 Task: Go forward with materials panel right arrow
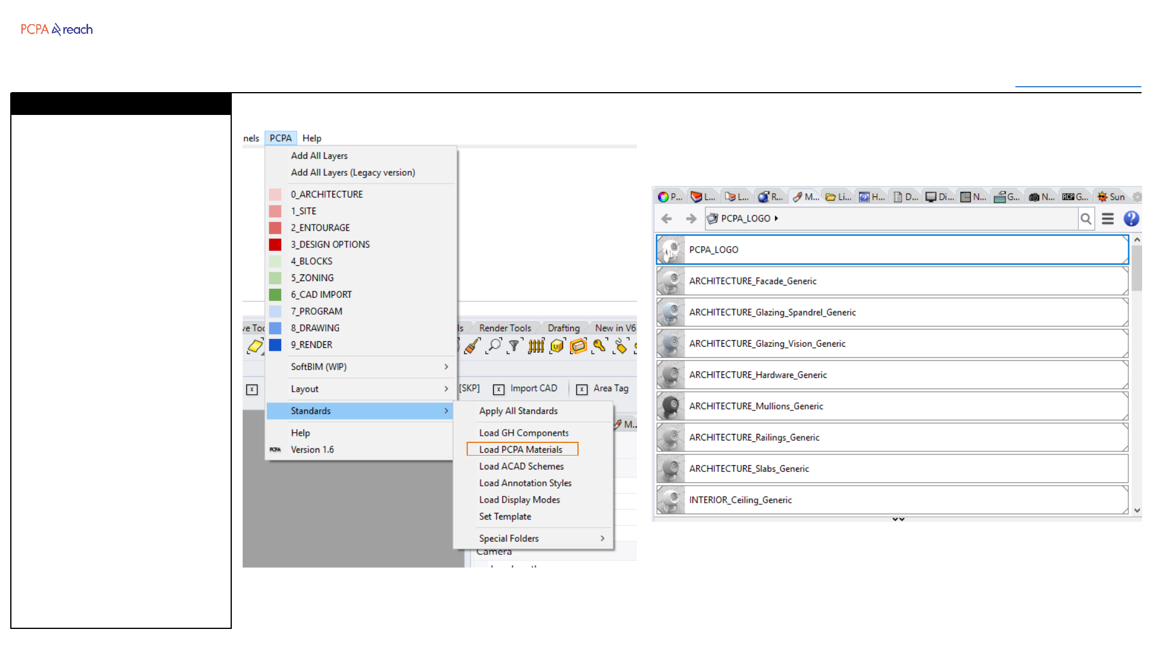click(691, 218)
